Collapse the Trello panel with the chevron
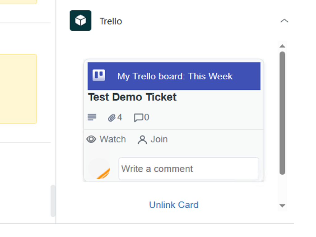Viewport: 316px width, 237px height. click(x=284, y=21)
